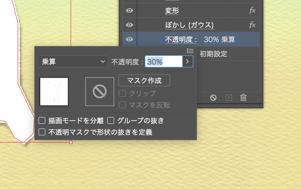Toggle visibility of ぼかし (ガウス) effect

pos(129,25)
